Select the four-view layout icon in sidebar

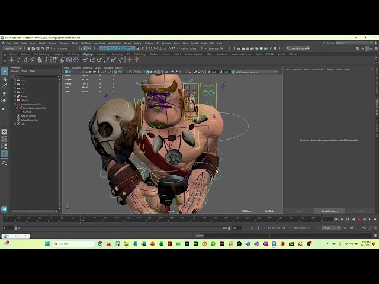pos(4,139)
